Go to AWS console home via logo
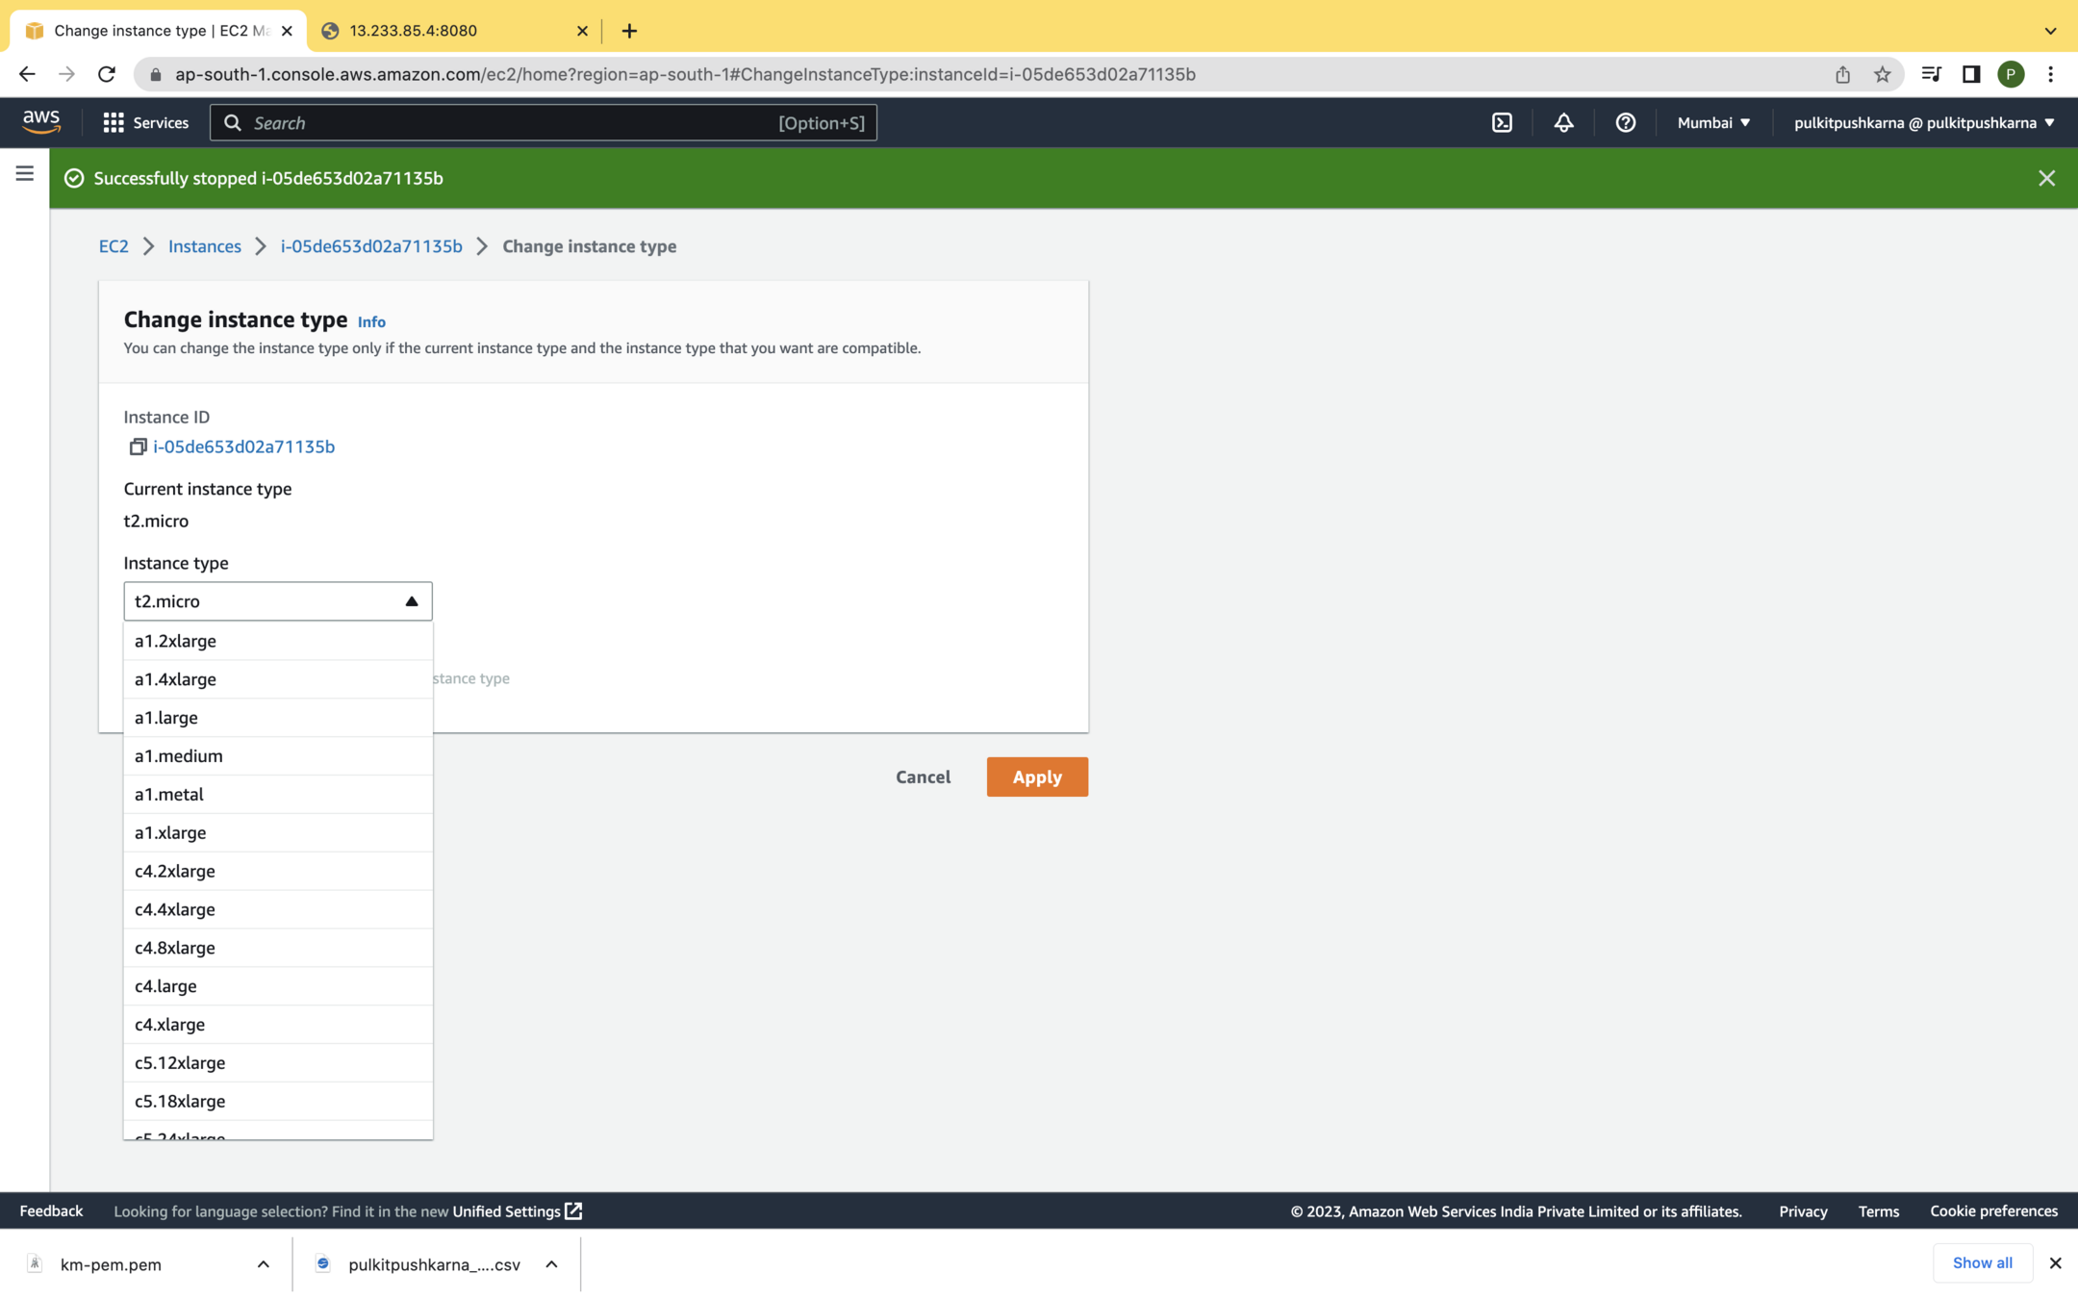Screen dimensions: 2078x1299 [41, 121]
